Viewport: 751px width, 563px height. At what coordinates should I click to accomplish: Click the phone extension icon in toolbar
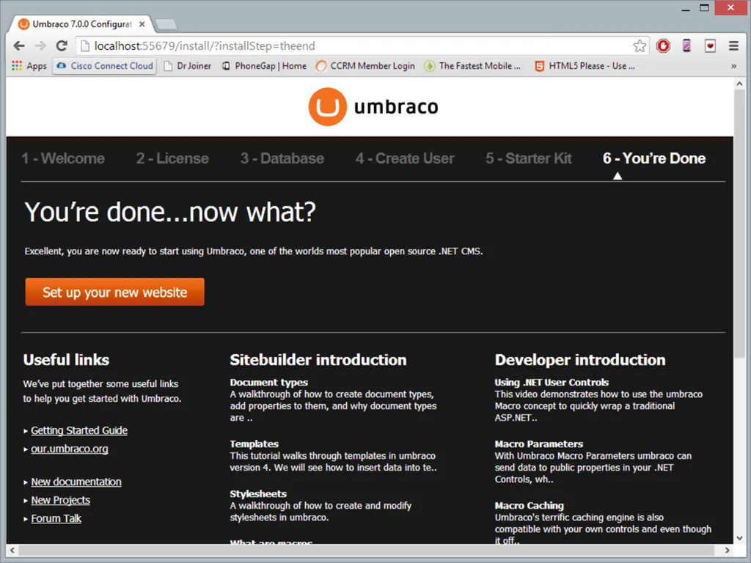pyautogui.click(x=686, y=45)
